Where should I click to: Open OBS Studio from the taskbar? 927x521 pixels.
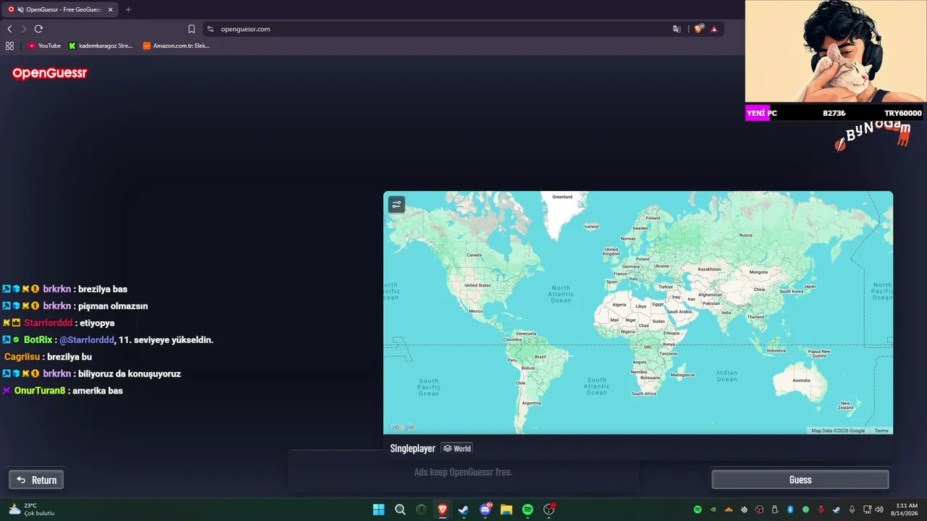coord(549,509)
